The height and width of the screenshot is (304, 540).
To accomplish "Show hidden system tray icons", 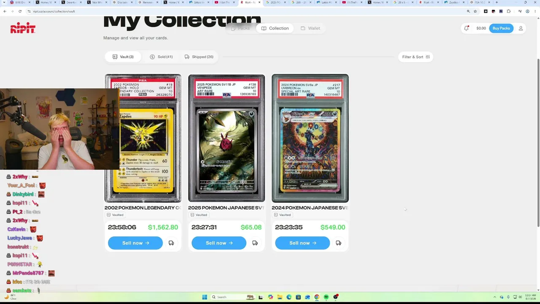I will pyautogui.click(x=495, y=297).
